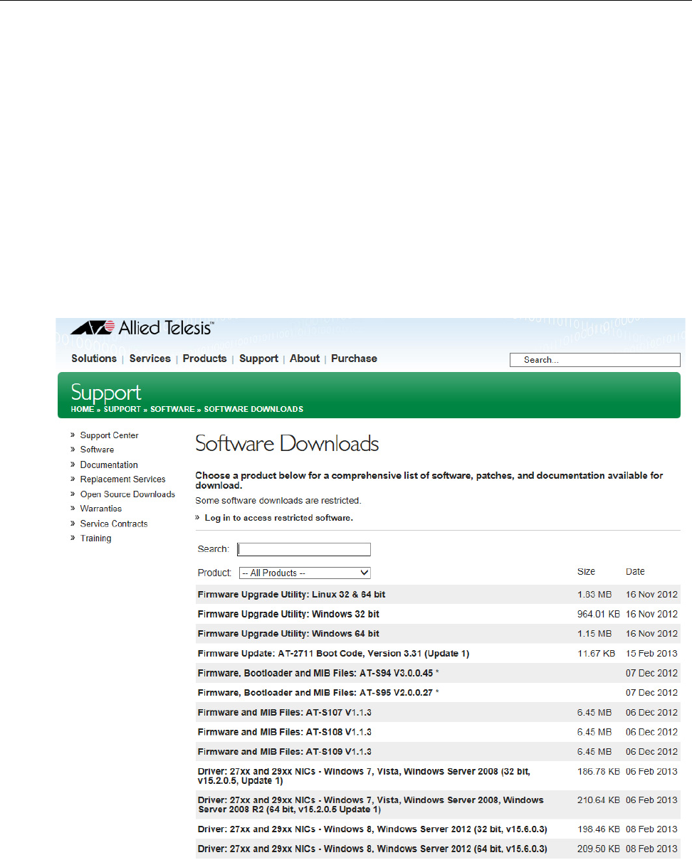Open Replacement Services in the sidebar
692x860 pixels.
[x=123, y=479]
